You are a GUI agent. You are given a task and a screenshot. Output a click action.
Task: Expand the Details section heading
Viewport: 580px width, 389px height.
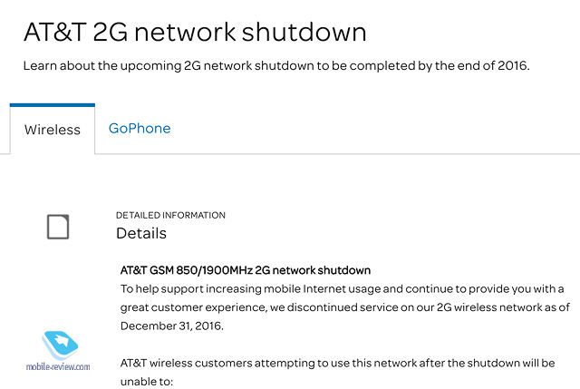coord(141,234)
